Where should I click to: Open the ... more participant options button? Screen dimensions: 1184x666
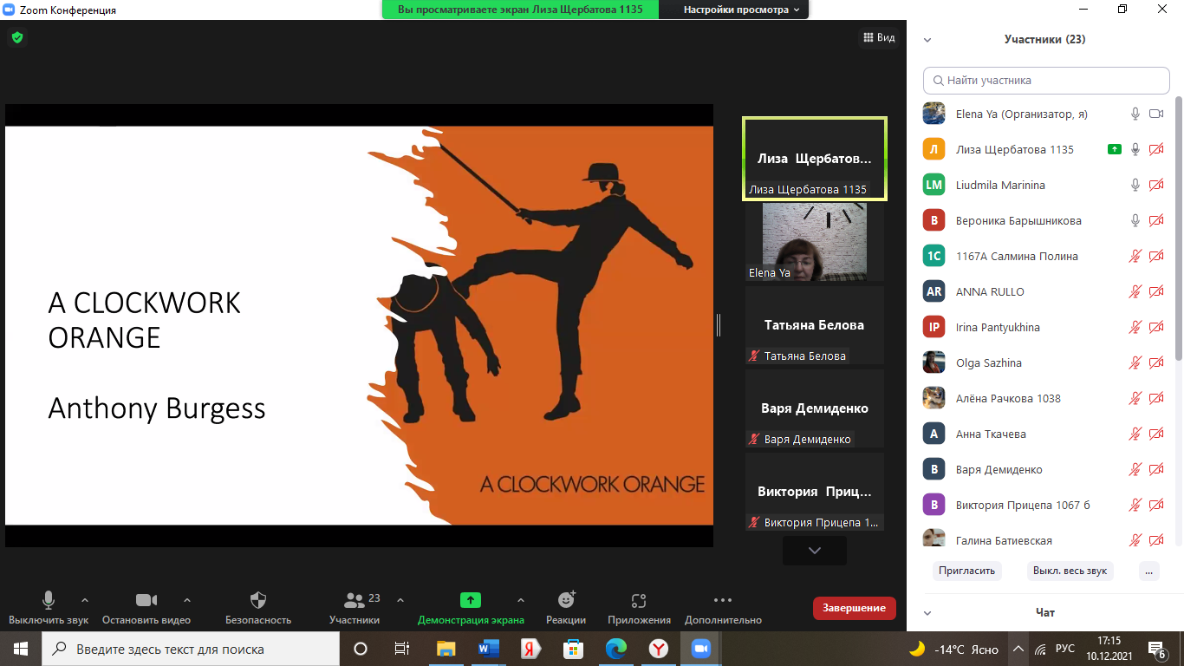1149,571
